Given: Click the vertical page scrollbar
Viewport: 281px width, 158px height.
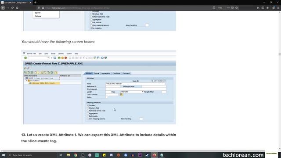Looking at the screenshot, I should point(280,54).
